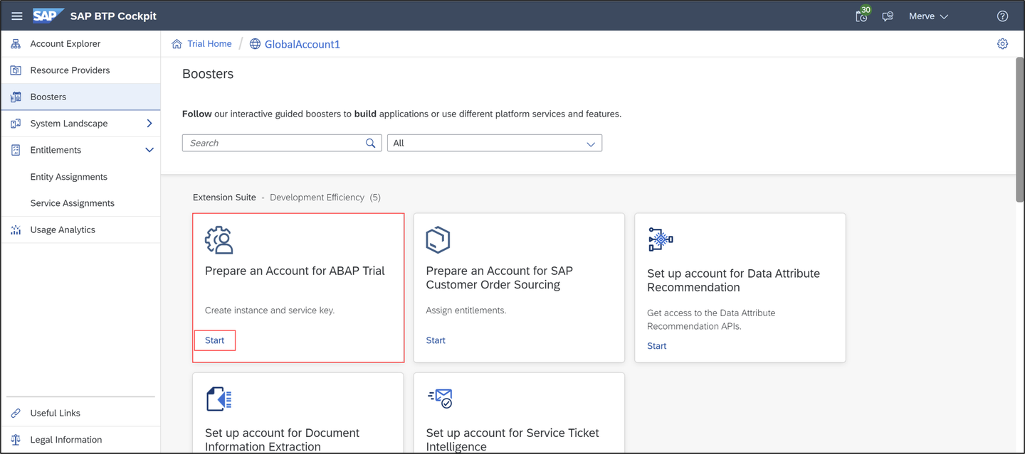
Task: Open the feedback chat icon in header
Action: coord(888,16)
